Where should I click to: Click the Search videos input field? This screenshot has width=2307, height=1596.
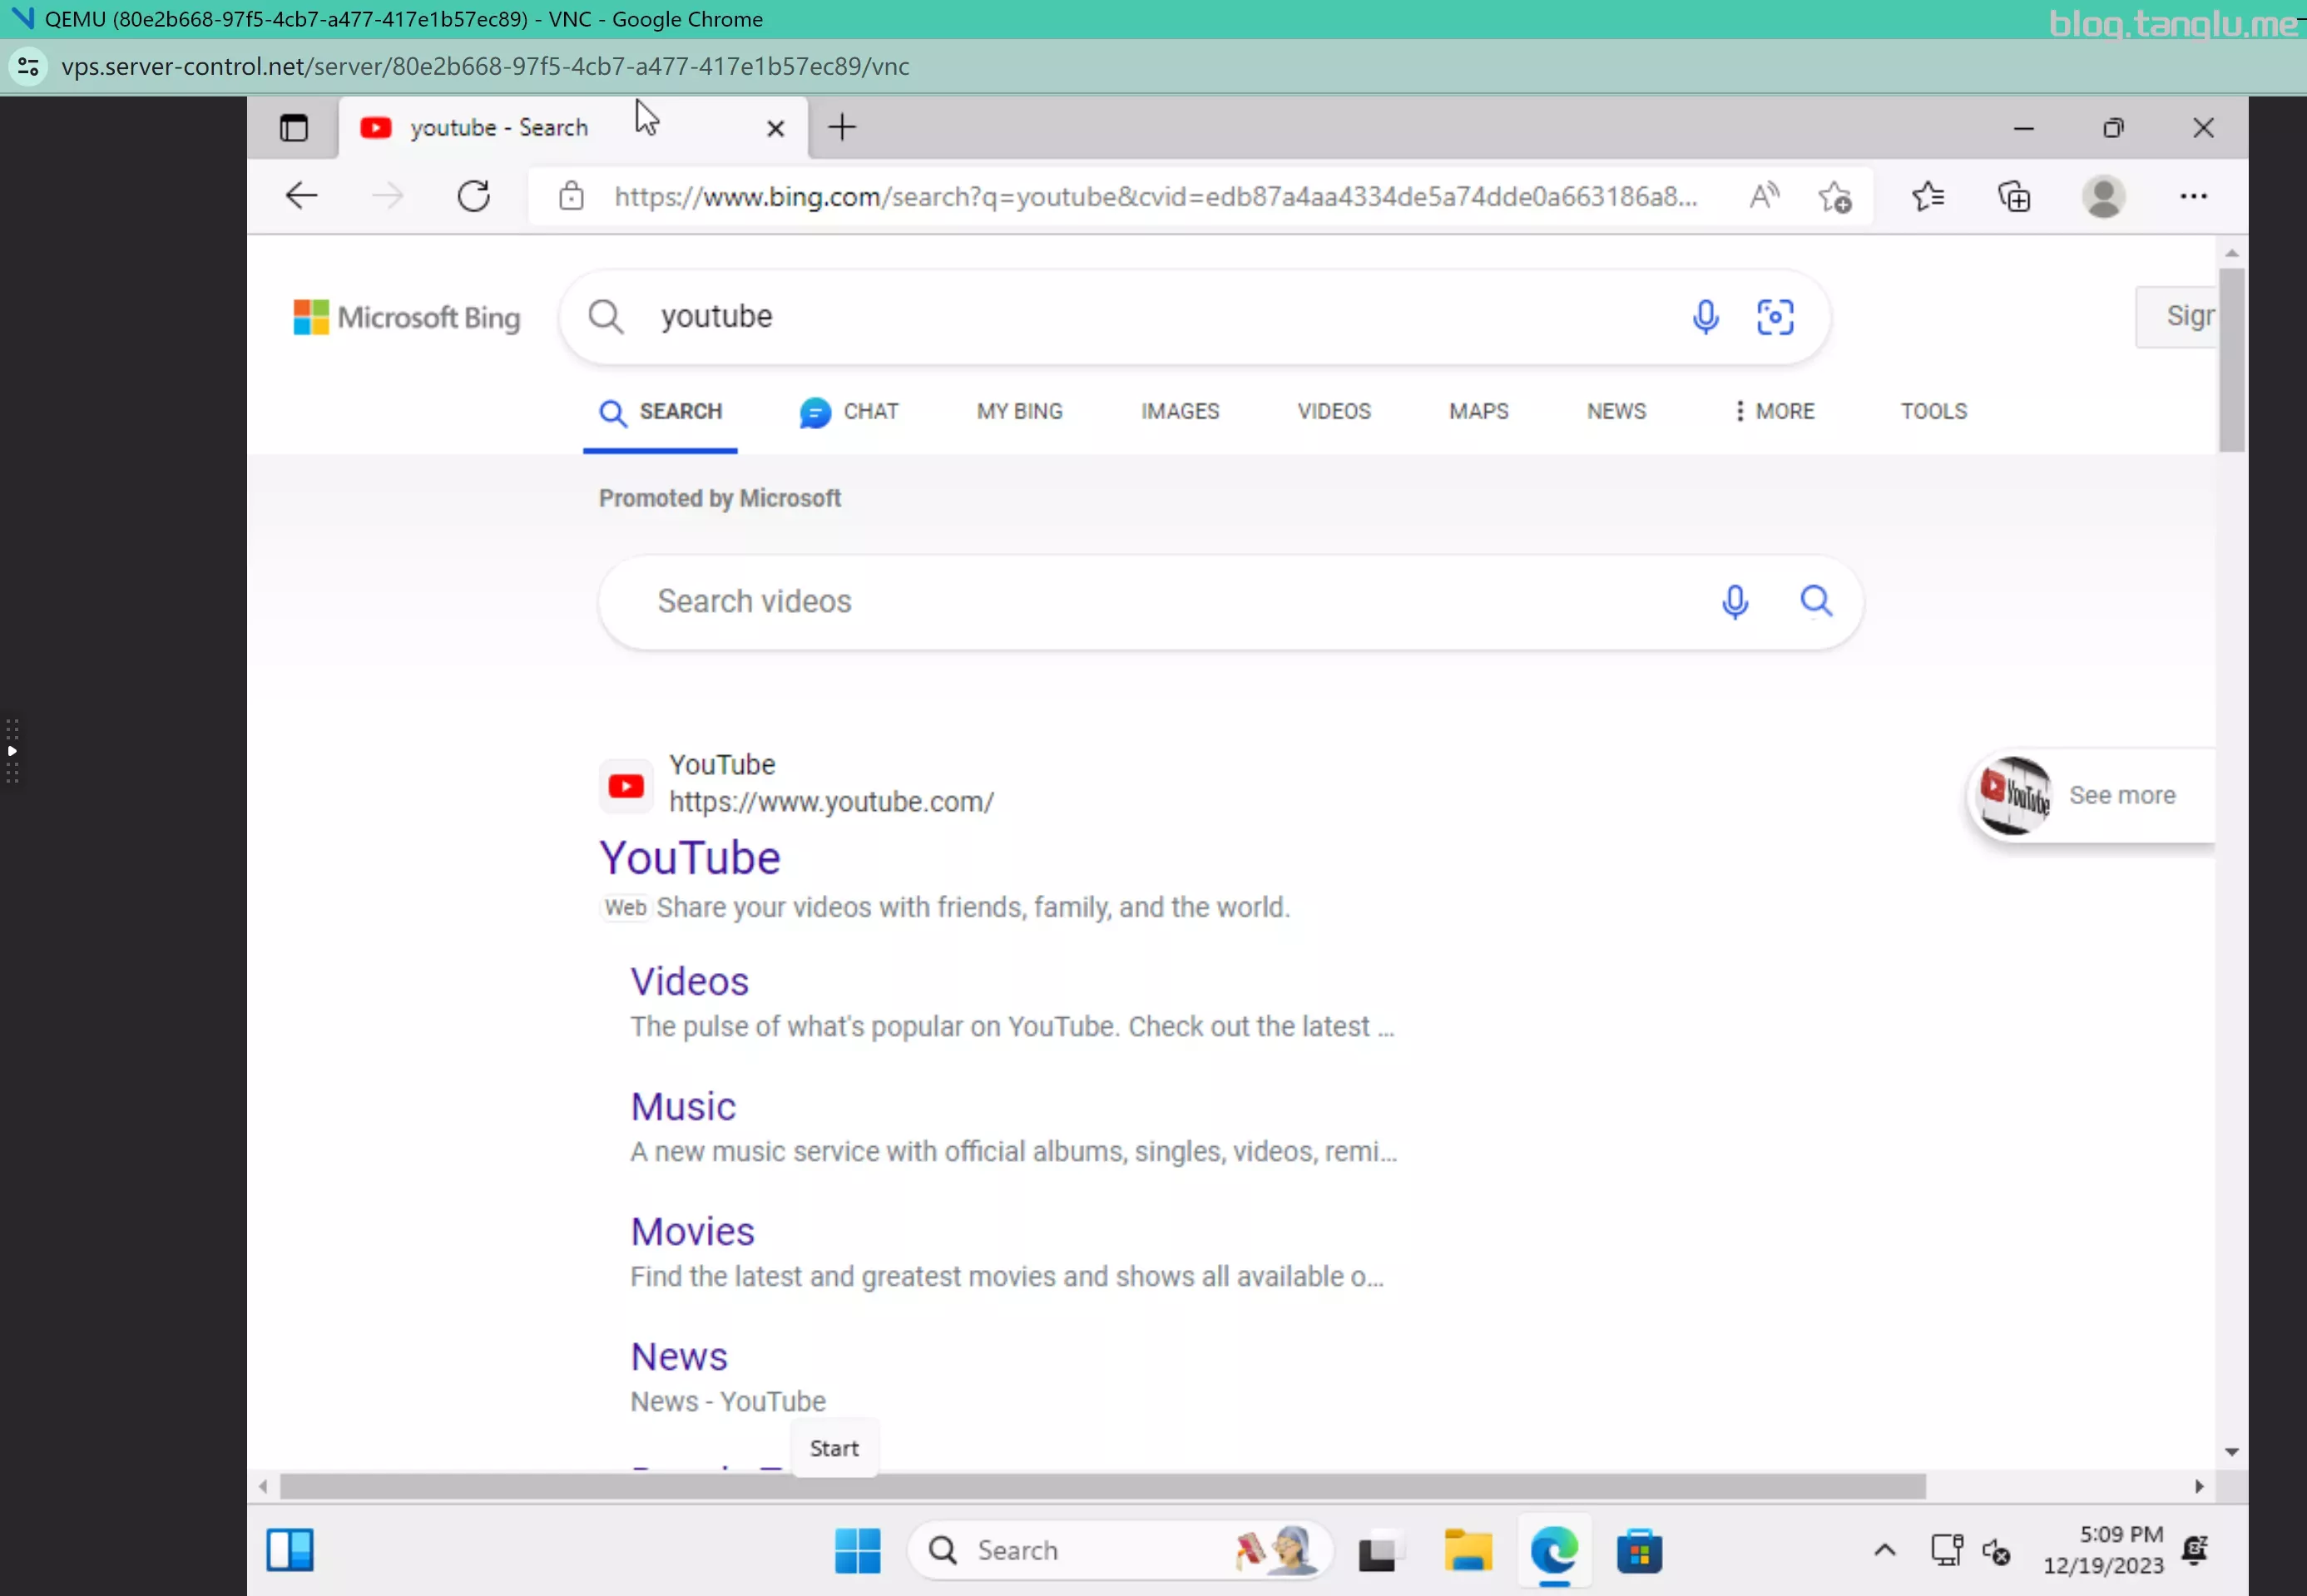[1151, 601]
